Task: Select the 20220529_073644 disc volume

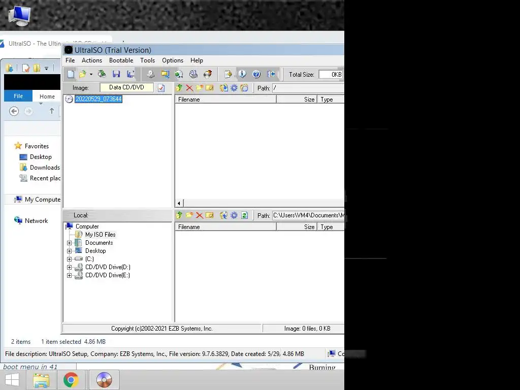Action: (x=99, y=99)
